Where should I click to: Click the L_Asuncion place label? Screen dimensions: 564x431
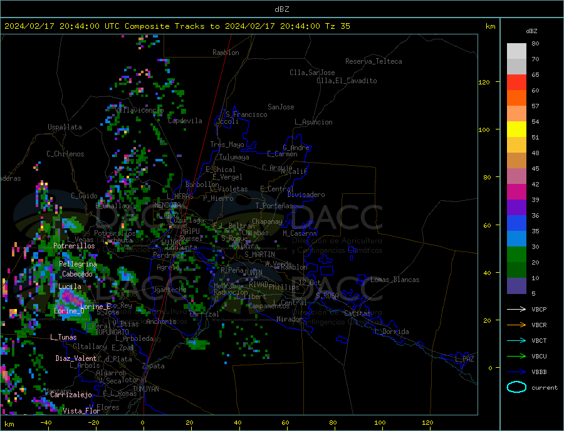pos(314,122)
